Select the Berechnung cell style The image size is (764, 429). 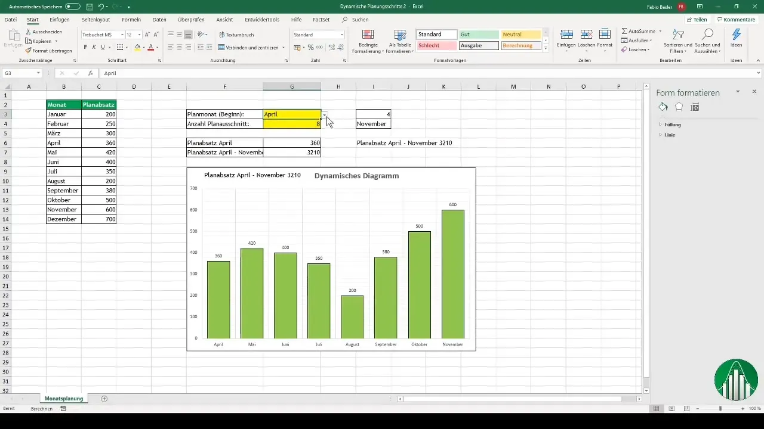point(521,45)
